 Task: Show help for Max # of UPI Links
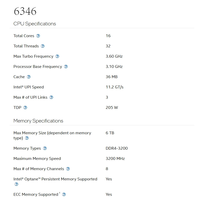click(51, 97)
